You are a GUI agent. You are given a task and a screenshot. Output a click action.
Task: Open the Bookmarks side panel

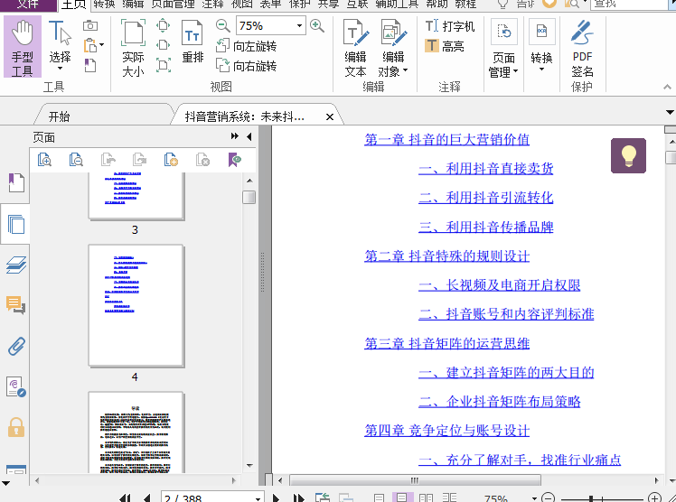click(16, 182)
